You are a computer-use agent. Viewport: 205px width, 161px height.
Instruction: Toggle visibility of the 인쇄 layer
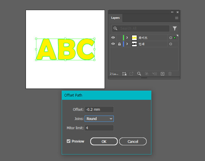[113, 44]
